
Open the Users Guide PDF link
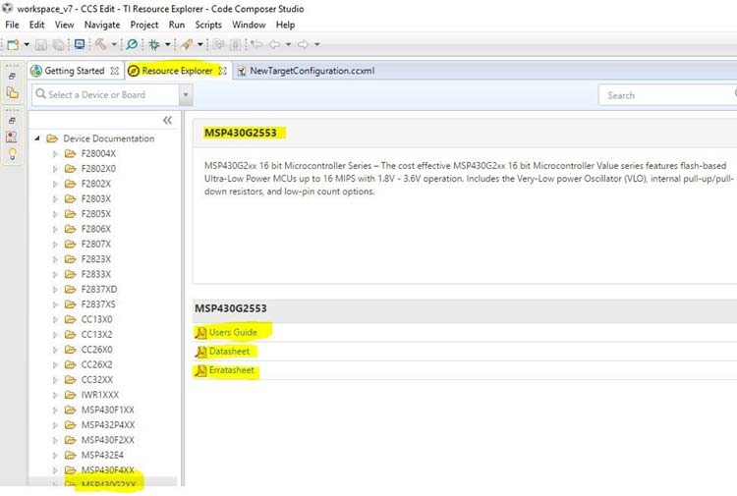(233, 333)
